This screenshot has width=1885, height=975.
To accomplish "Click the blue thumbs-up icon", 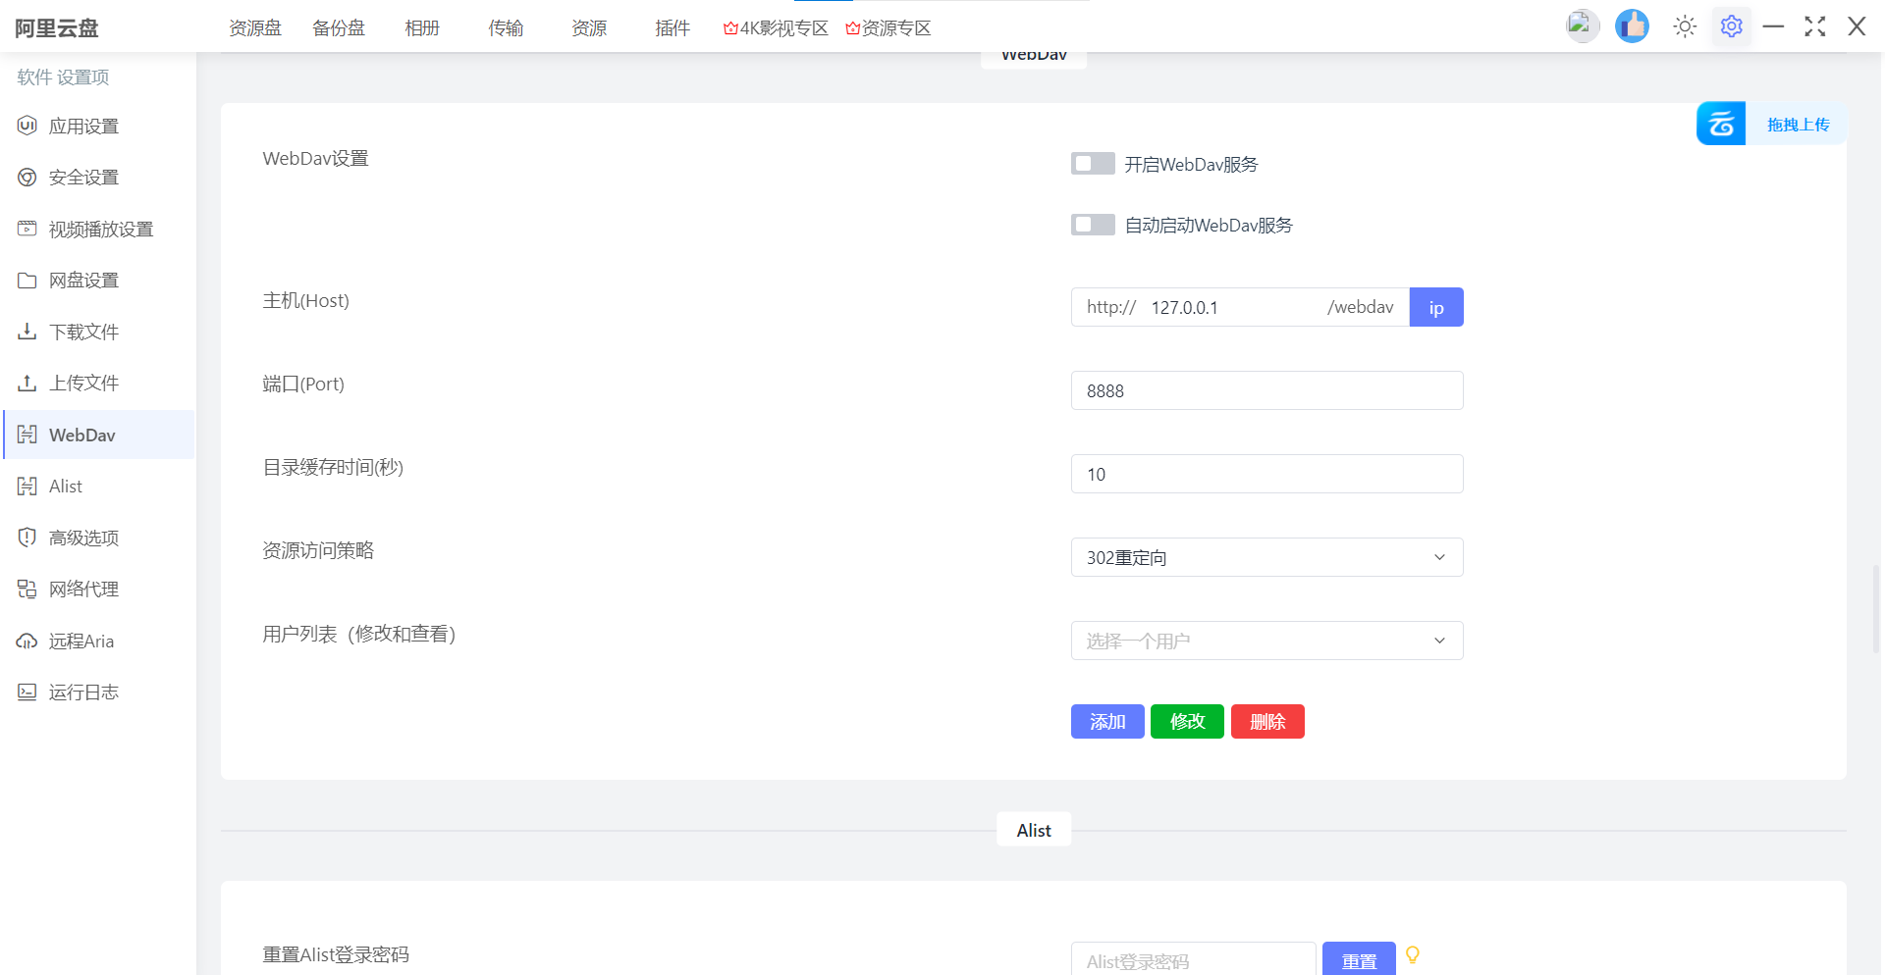I will [1632, 26].
